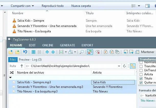The width and height of the screenshot is (156, 108).
Task: Click the Ruta path input field
Action: click(73, 66)
